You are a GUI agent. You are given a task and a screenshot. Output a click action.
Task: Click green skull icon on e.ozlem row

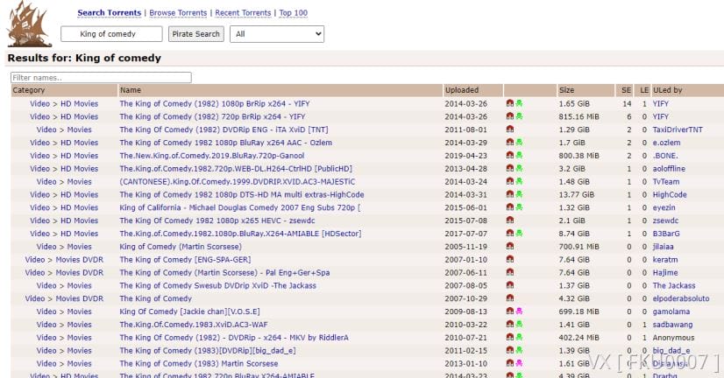tap(519, 142)
